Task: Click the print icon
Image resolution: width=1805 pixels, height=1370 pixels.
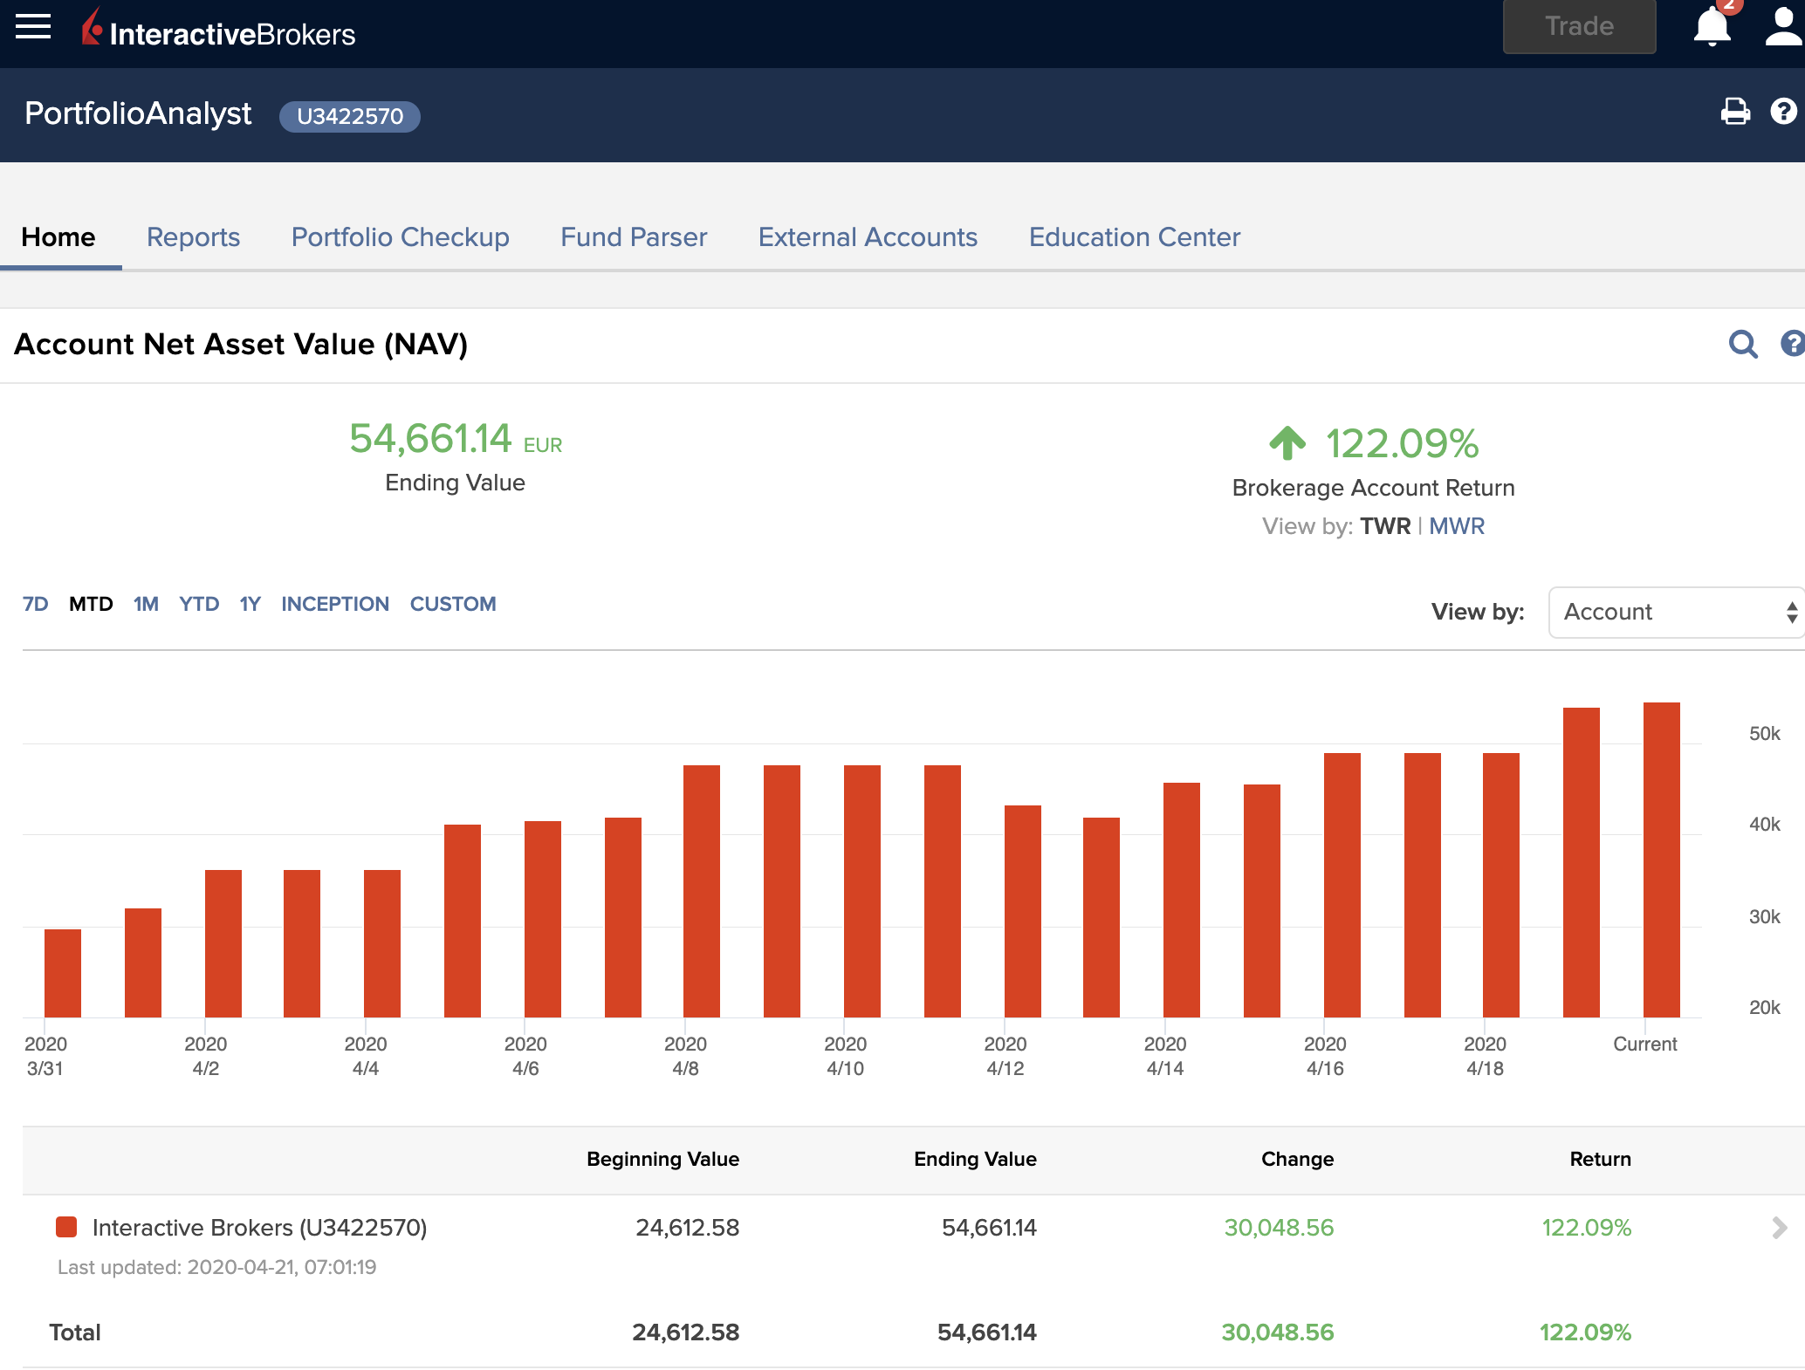Action: [x=1735, y=112]
